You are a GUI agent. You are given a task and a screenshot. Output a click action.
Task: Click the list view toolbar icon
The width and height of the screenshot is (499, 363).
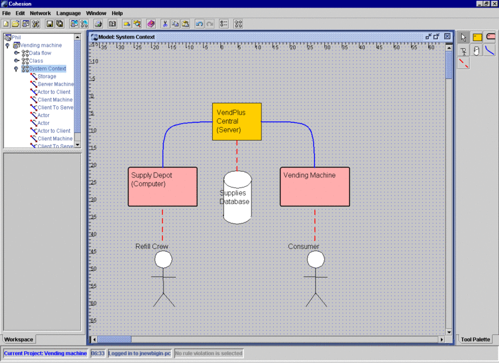tap(224, 24)
